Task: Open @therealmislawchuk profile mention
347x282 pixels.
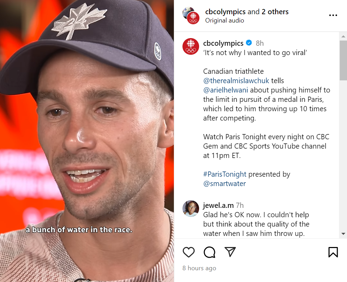Action: pyautogui.click(x=236, y=80)
